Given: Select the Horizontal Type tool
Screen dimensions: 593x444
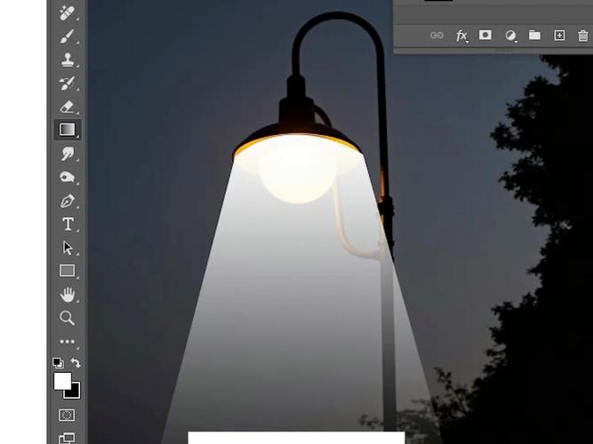Looking at the screenshot, I should [x=67, y=224].
